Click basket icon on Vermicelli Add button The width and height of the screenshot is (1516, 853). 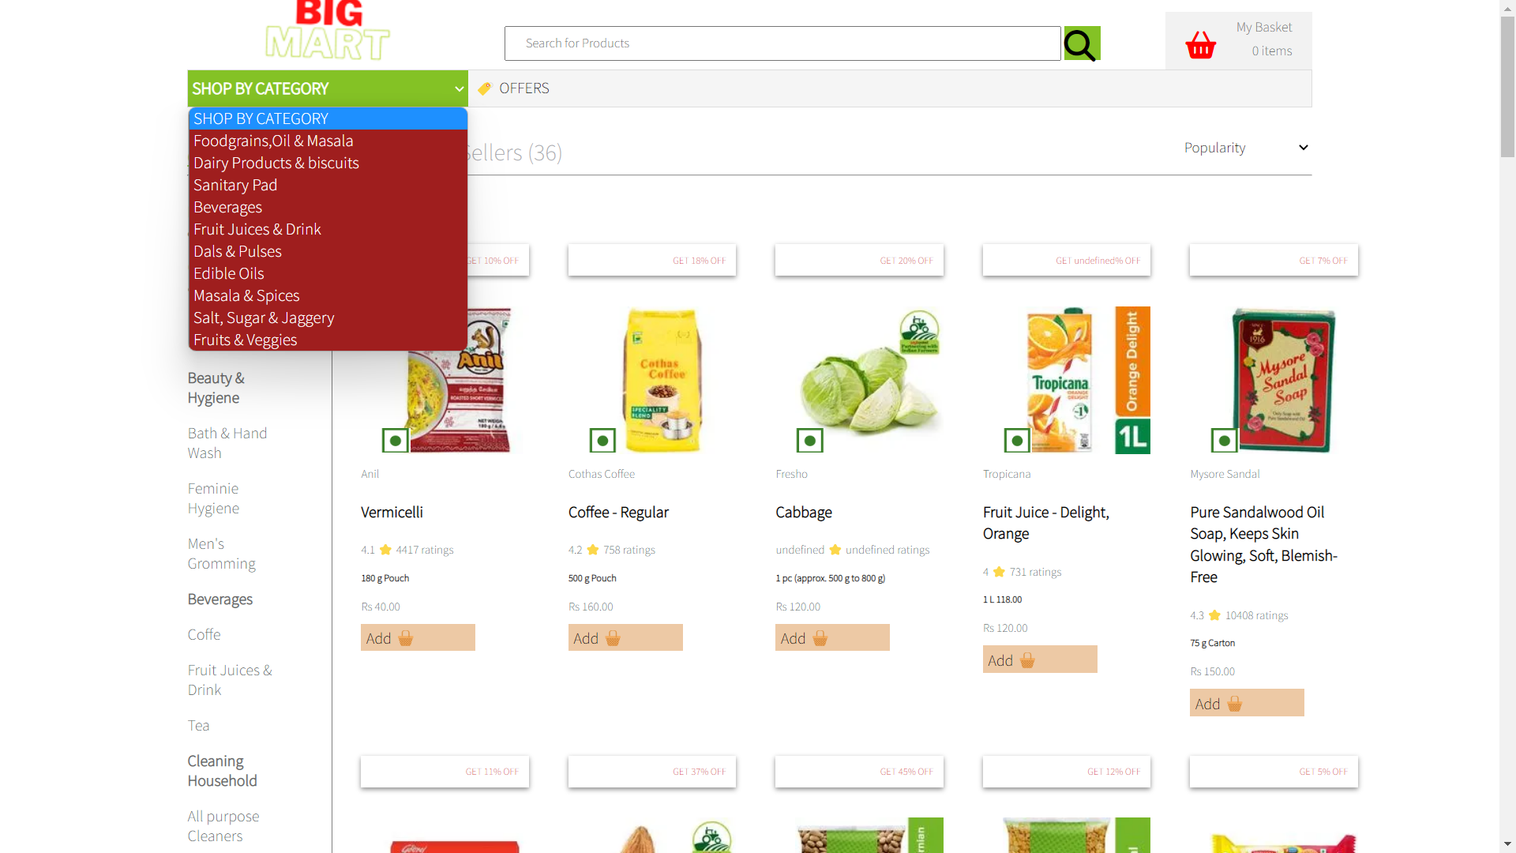(x=406, y=638)
